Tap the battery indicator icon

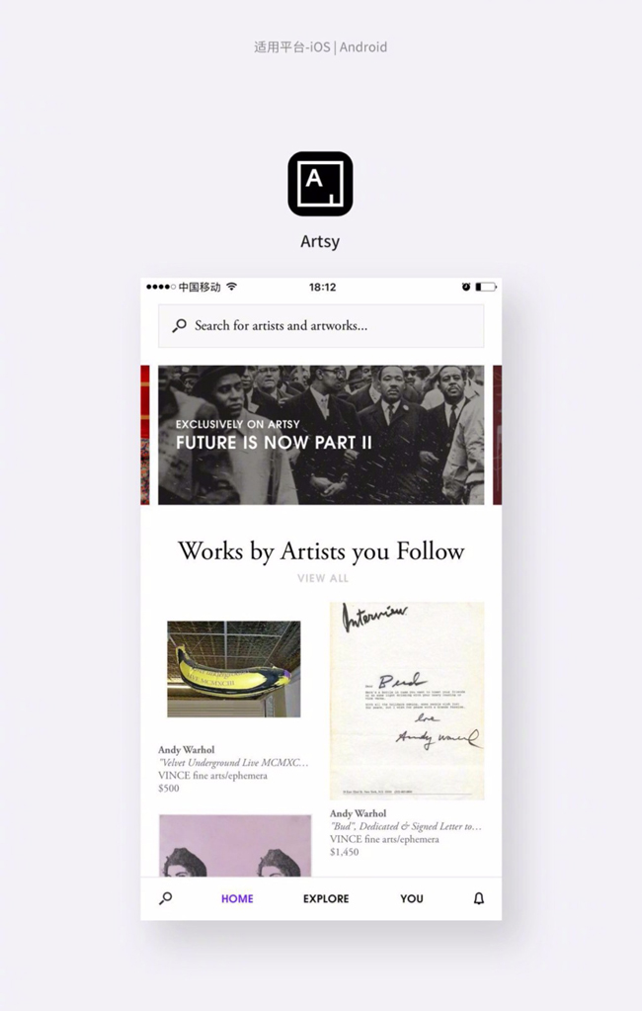click(486, 287)
